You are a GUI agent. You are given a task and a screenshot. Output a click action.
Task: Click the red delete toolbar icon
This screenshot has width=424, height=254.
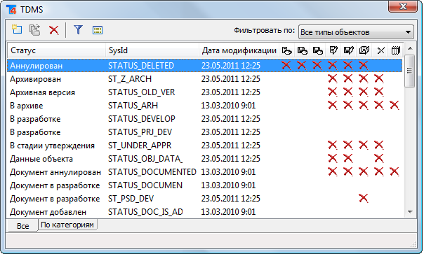54,30
